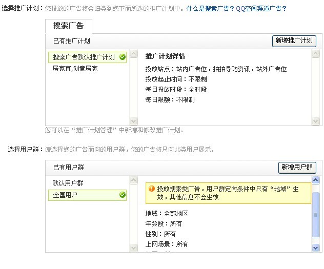The width and height of the screenshot is (324, 269).
Task: Click up arrow of 推广计划详情 panel scrollbar
Action: point(315,54)
